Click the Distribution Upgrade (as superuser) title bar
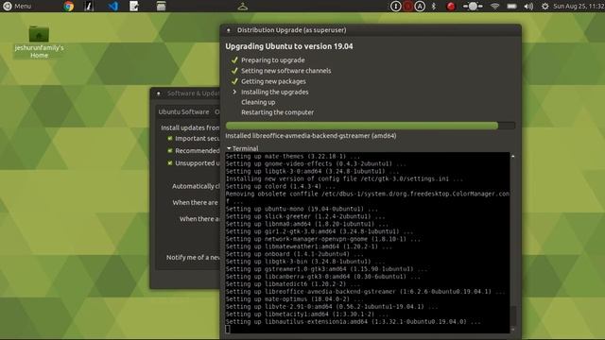 pos(371,30)
